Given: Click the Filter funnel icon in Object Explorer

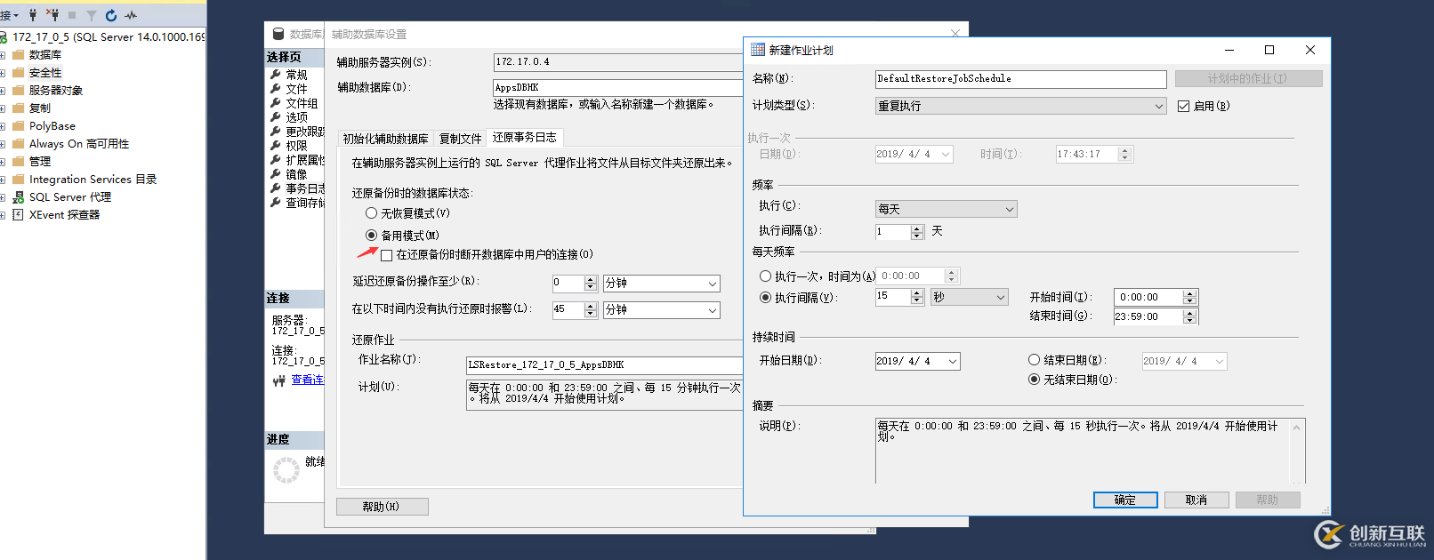Looking at the screenshot, I should tap(91, 15).
